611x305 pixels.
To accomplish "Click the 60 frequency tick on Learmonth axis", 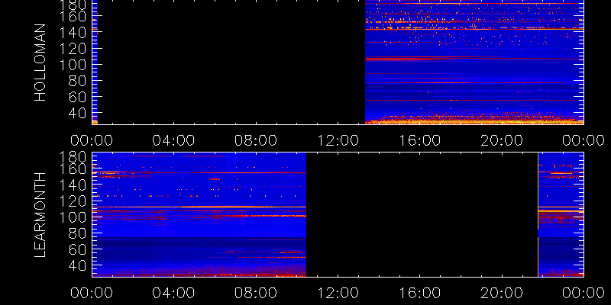I will tap(78, 249).
